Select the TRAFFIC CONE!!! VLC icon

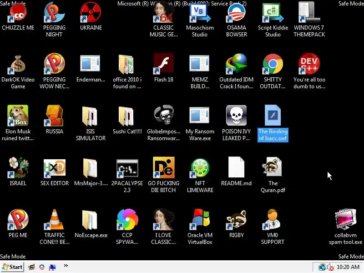click(x=54, y=219)
